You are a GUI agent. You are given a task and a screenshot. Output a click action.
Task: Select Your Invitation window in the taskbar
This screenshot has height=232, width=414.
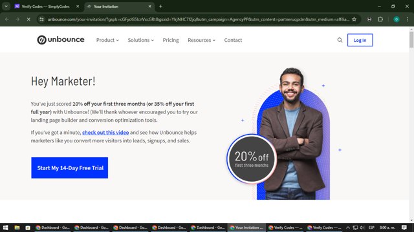[x=246, y=227]
